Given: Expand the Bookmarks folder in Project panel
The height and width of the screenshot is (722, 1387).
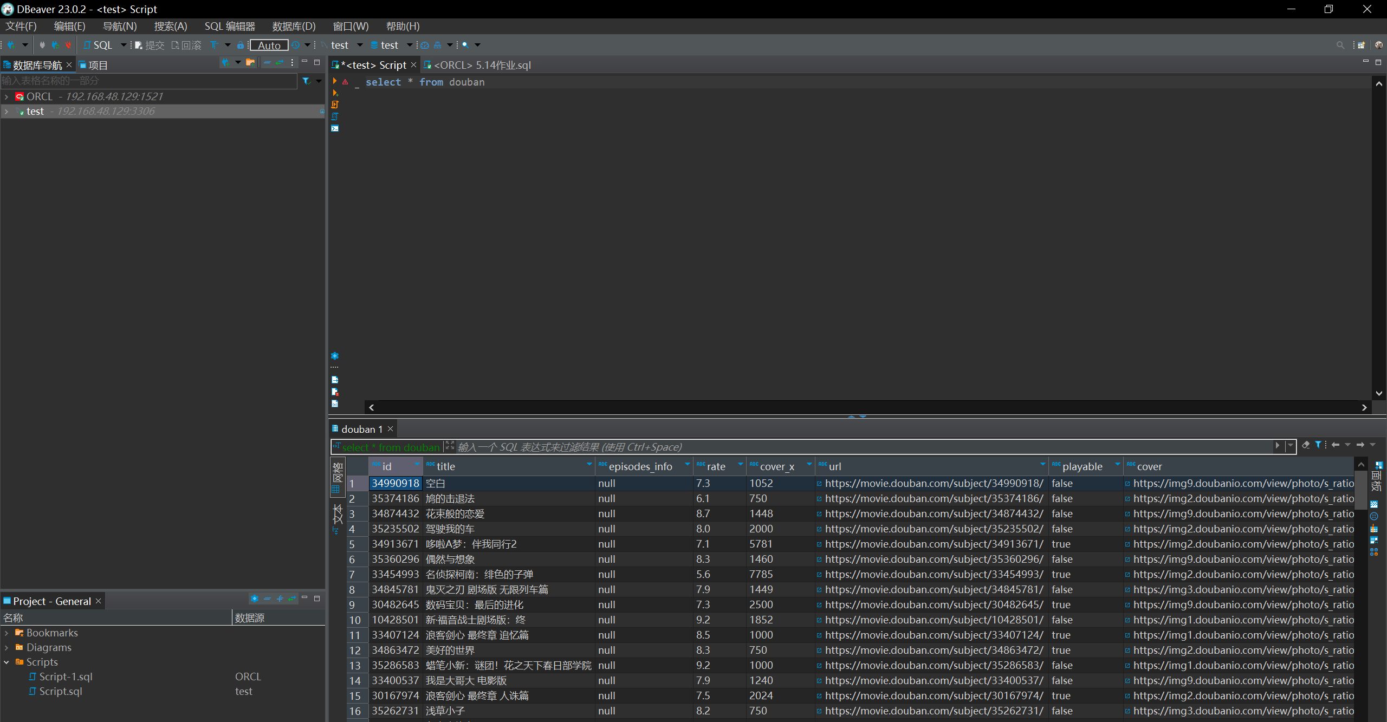Looking at the screenshot, I should tap(7, 633).
